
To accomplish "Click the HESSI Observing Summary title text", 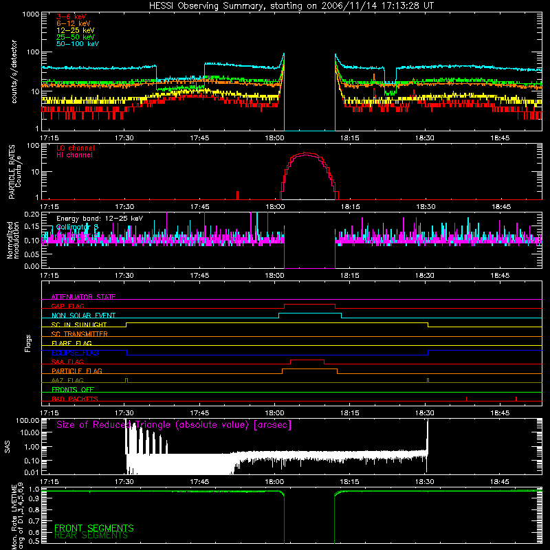I will [291, 6].
